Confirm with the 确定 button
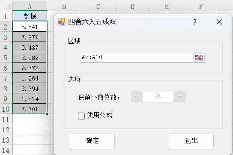Screen dimensions: 233x155 point(92,141)
